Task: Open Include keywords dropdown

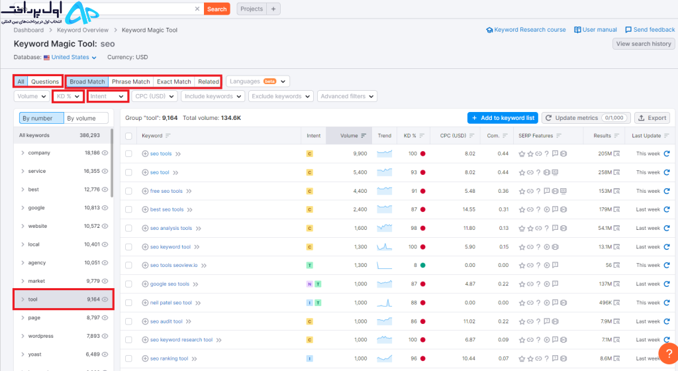Action: (x=213, y=96)
